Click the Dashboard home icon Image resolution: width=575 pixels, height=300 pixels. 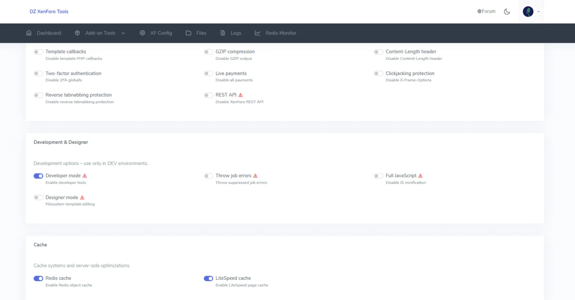(29, 33)
